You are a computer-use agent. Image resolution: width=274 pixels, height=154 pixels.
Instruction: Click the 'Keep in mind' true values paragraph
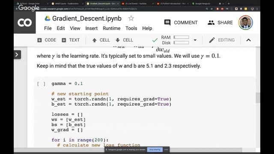[119, 66]
